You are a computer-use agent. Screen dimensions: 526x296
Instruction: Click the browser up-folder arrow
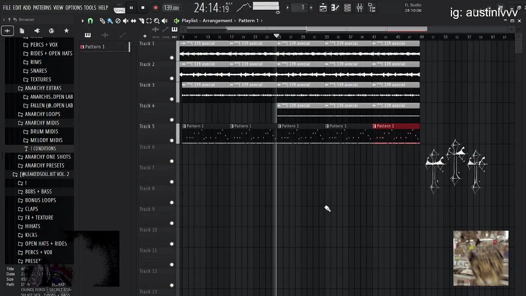tap(9, 19)
